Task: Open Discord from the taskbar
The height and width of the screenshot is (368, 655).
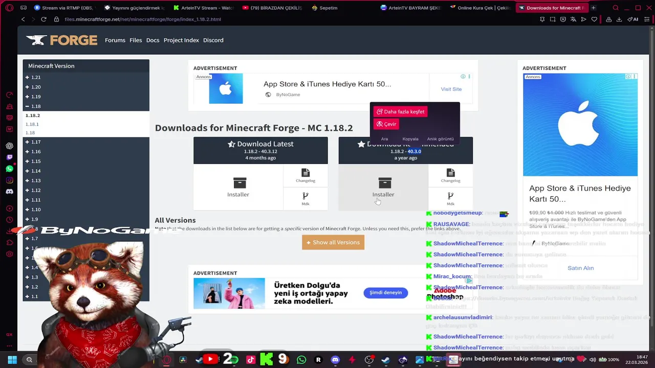Action: point(335,360)
